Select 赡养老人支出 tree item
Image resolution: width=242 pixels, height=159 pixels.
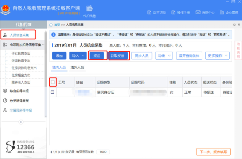[x=21, y=82]
